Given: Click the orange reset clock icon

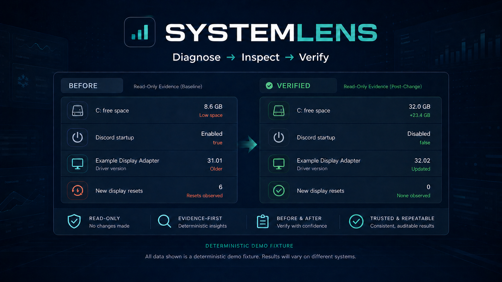Looking at the screenshot, I should point(77,190).
